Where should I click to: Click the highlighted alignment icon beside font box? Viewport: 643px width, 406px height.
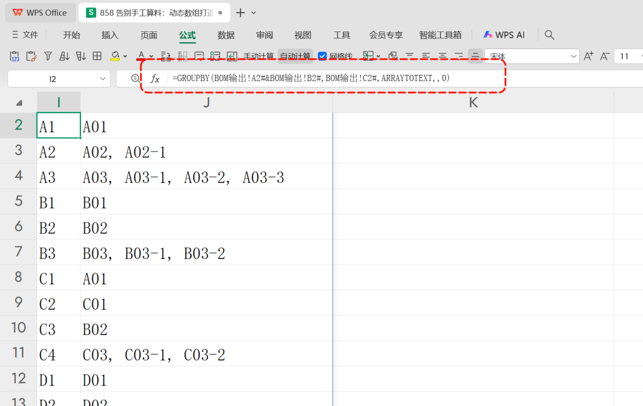475,56
